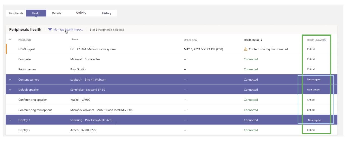Click the warning triangle for content sharing disconnected
Image resolution: width=347 pixels, height=141 pixels.
pyautogui.click(x=246, y=49)
